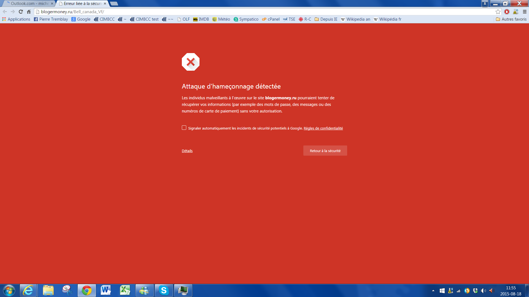Open Chrome's hamburger menu icon

pos(525,12)
